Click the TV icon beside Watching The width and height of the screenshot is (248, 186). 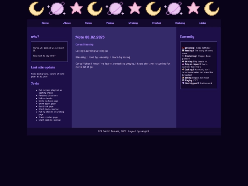(x=183, y=48)
